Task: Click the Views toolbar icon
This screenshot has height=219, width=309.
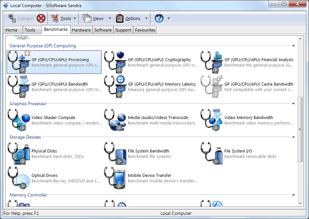Action: coord(87,19)
